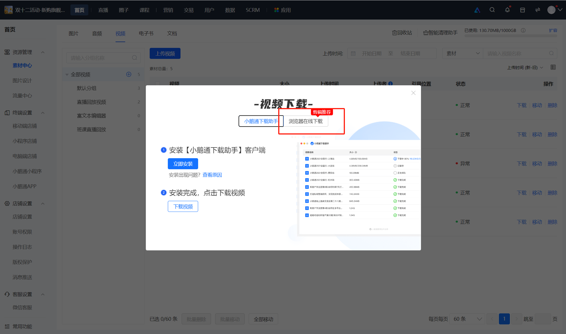
Task: Click the shop storefront icon in top bar
Action: (522, 10)
